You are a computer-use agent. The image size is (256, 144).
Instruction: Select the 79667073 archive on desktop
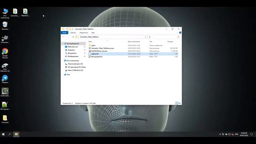(x=25, y=12)
